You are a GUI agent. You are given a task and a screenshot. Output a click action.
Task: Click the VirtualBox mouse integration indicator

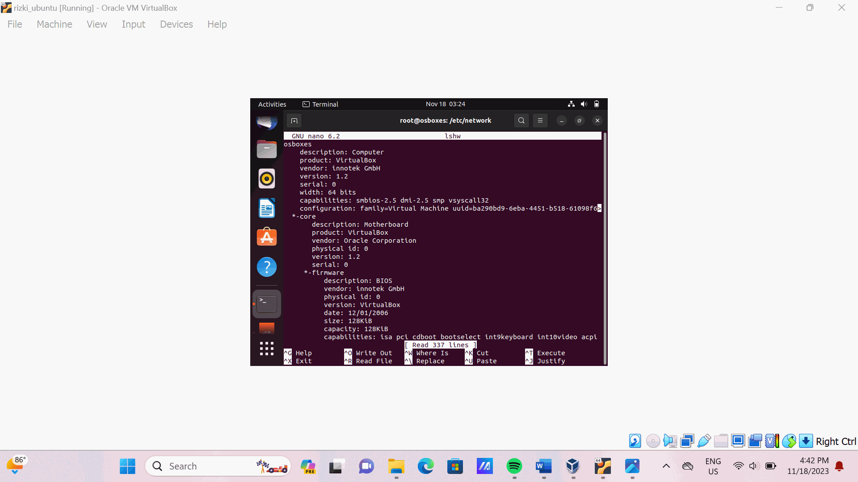(789, 441)
